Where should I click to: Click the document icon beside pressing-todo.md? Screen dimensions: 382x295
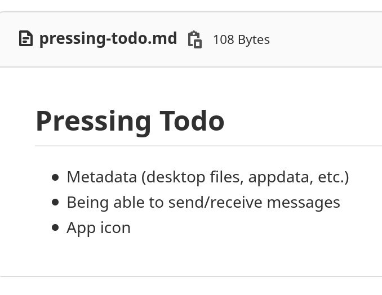(x=26, y=38)
